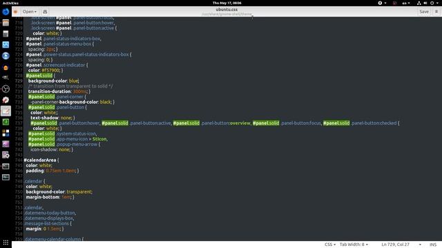Open the colored squares dock icon
The width and height of the screenshot is (442, 248).
click(x=6, y=133)
